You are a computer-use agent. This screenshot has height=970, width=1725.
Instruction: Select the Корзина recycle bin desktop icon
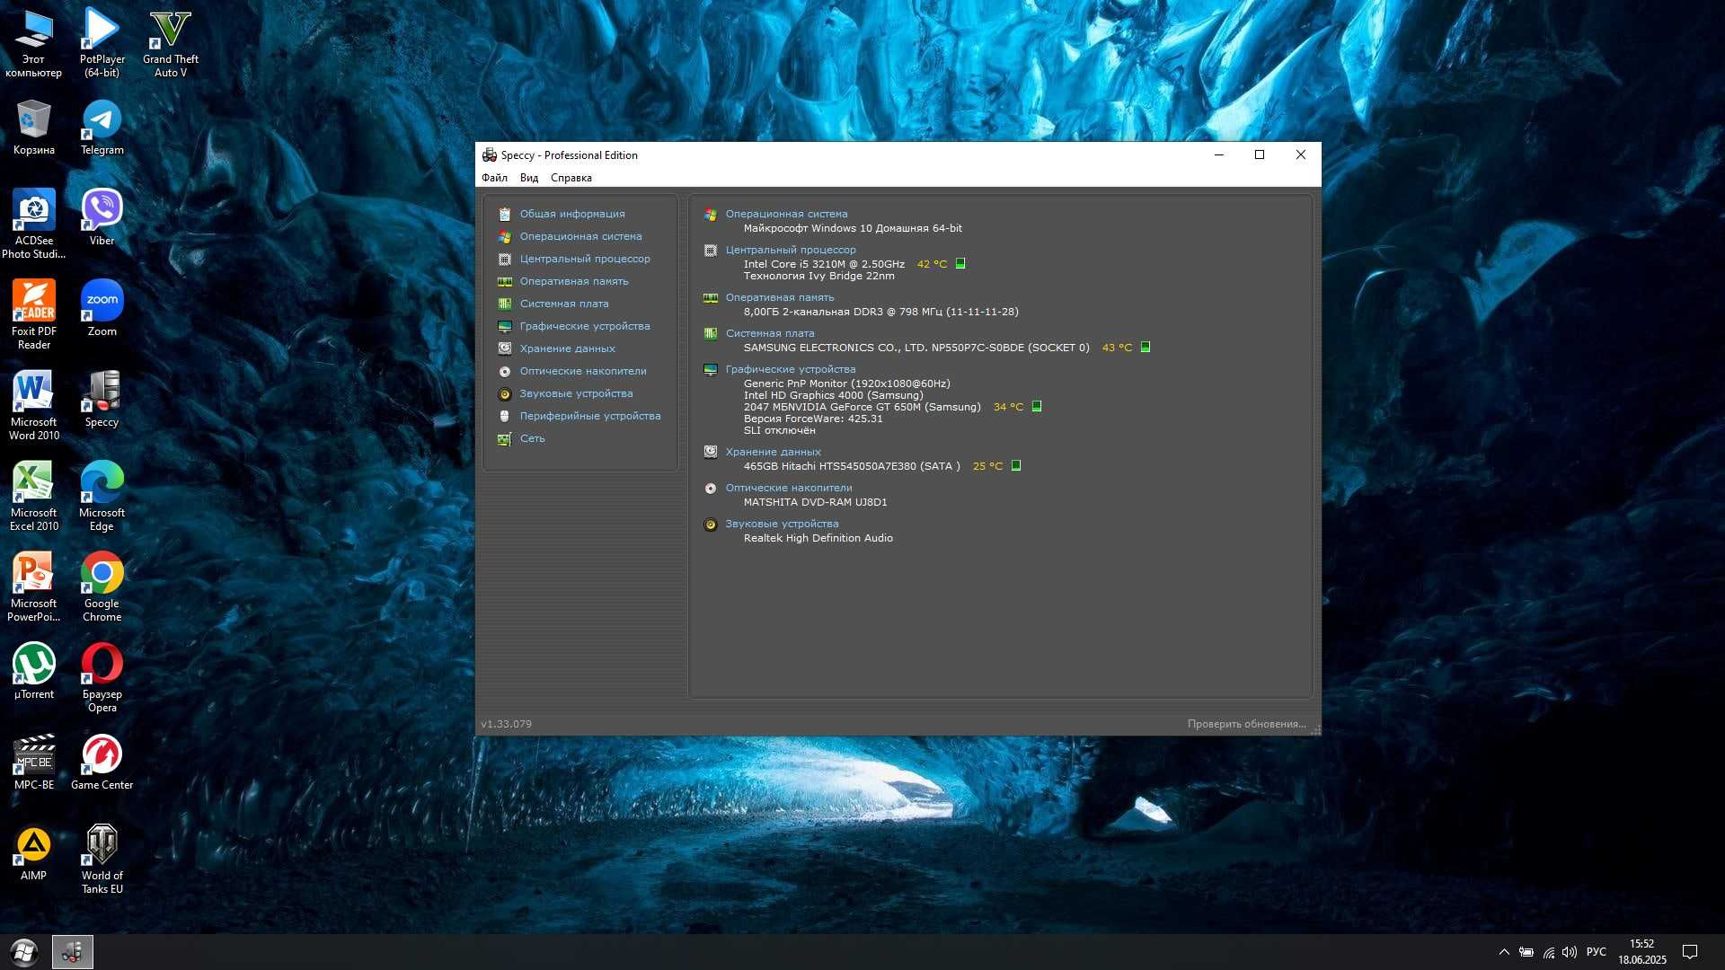34,128
